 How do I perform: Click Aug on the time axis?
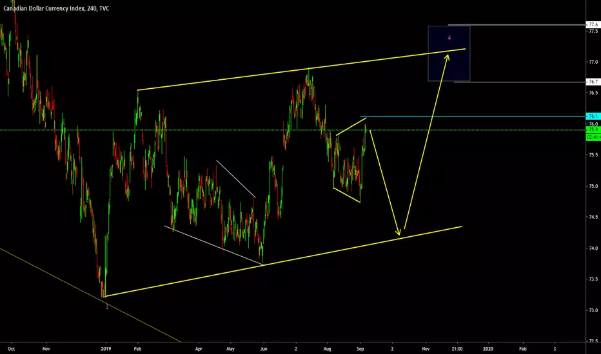pyautogui.click(x=327, y=349)
